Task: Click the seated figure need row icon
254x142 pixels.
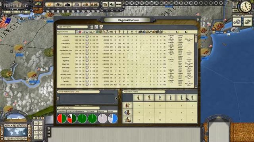Action: [x=127, y=120]
